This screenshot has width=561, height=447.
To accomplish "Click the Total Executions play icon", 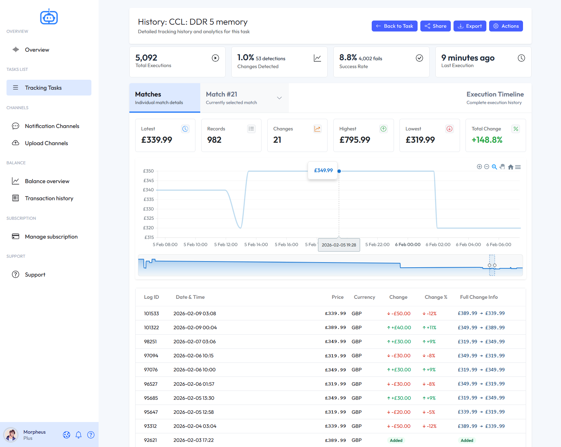I will point(215,58).
